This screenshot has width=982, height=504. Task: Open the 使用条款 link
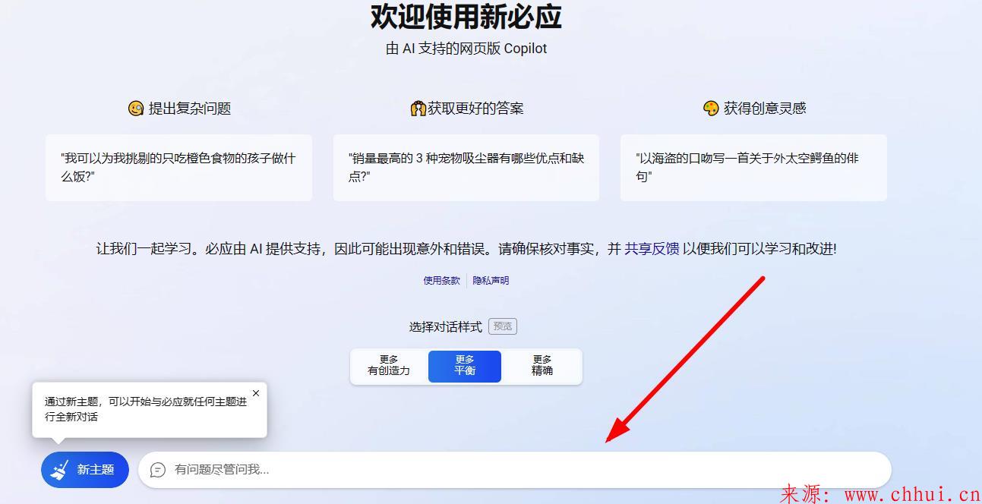442,281
